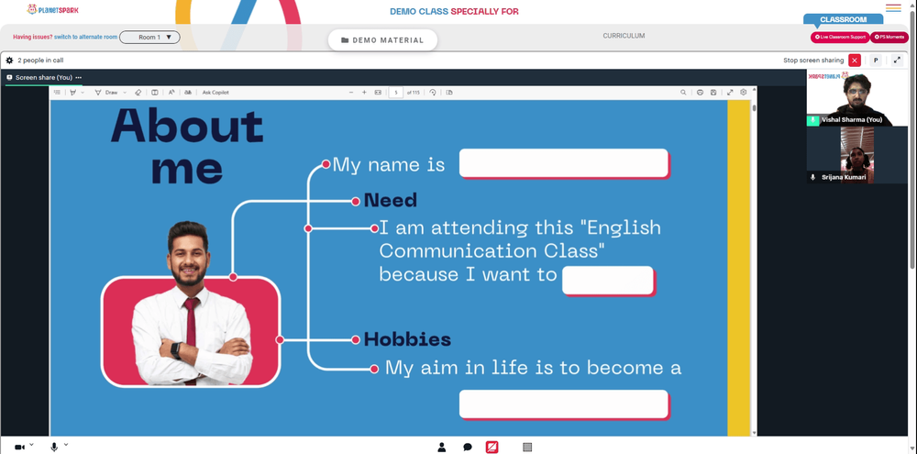917x454 pixels.
Task: Open the participants person icon
Action: pyautogui.click(x=442, y=448)
